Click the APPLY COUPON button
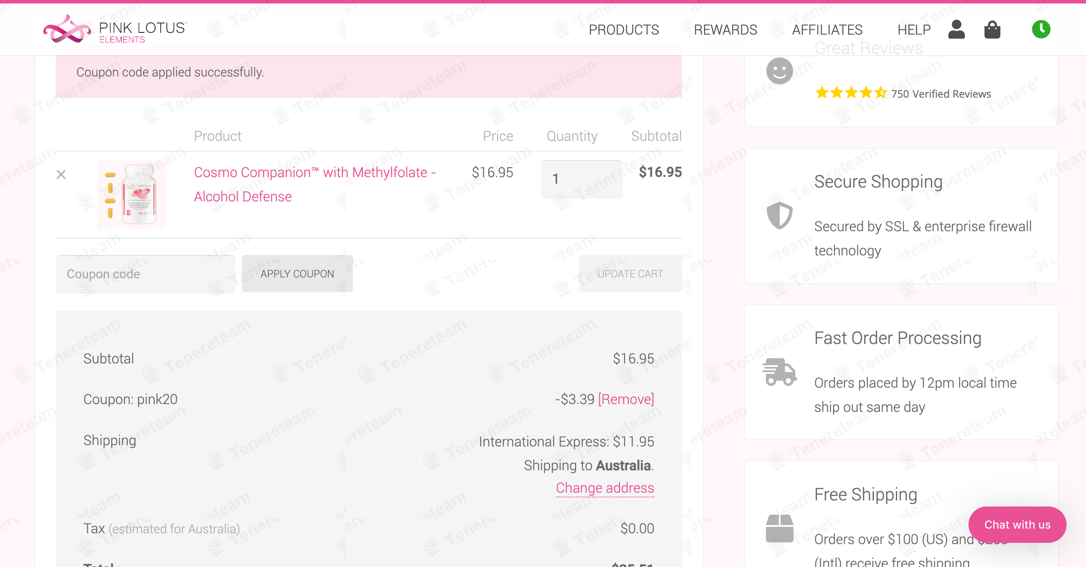 pos(297,274)
